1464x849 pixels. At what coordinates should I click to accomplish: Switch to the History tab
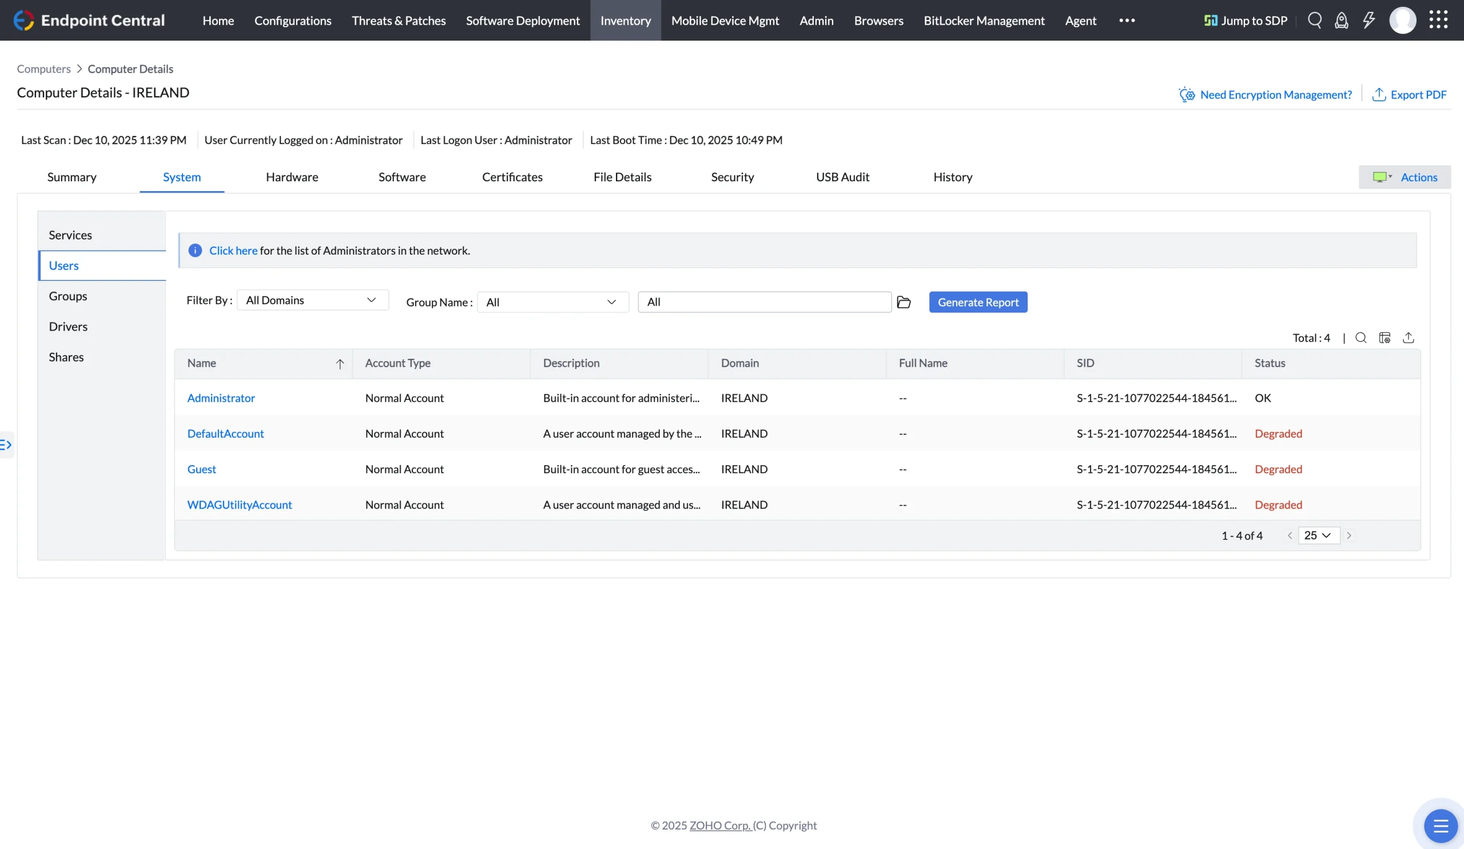tap(953, 177)
